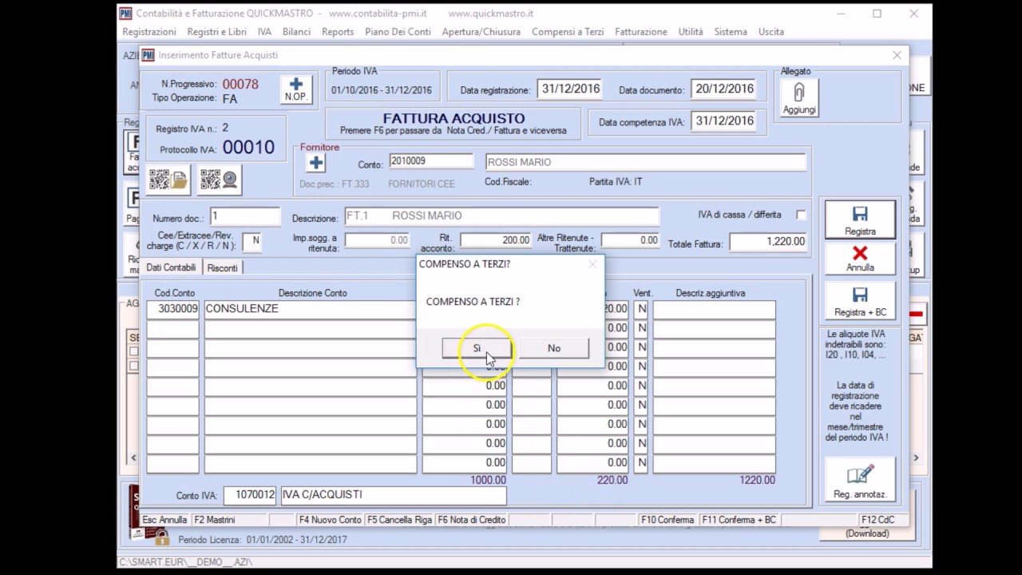This screenshot has height=575, width=1022.
Task: Click the Fornitore plus icon
Action: [x=316, y=163]
